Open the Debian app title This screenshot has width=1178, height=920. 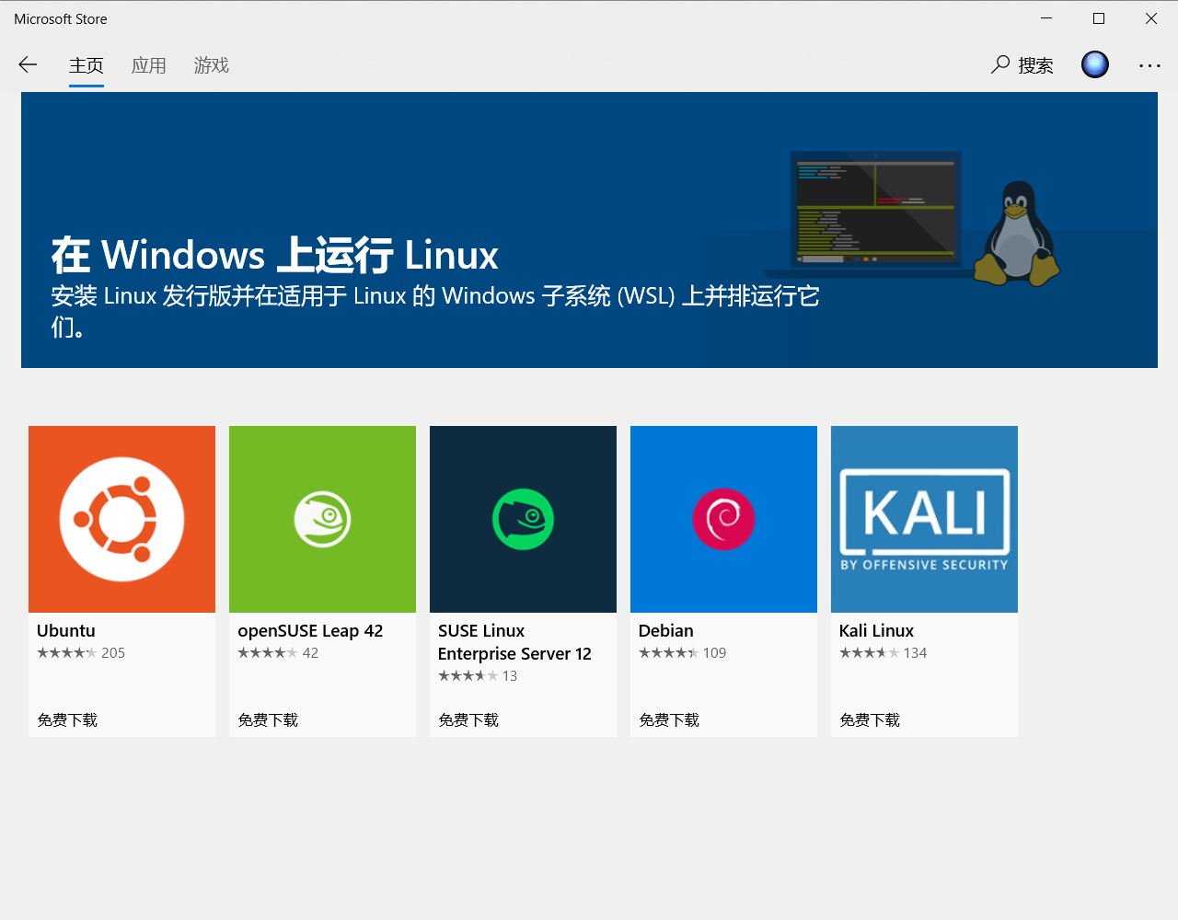[x=666, y=630]
